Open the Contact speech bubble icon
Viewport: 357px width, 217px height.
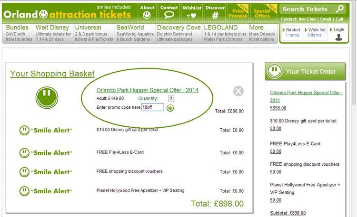coord(169,15)
